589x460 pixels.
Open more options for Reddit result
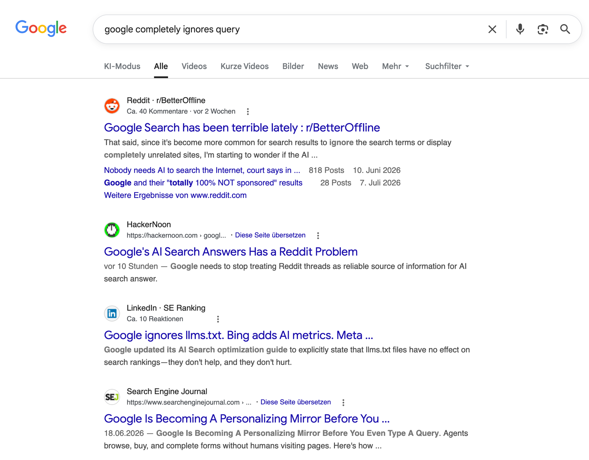click(248, 111)
